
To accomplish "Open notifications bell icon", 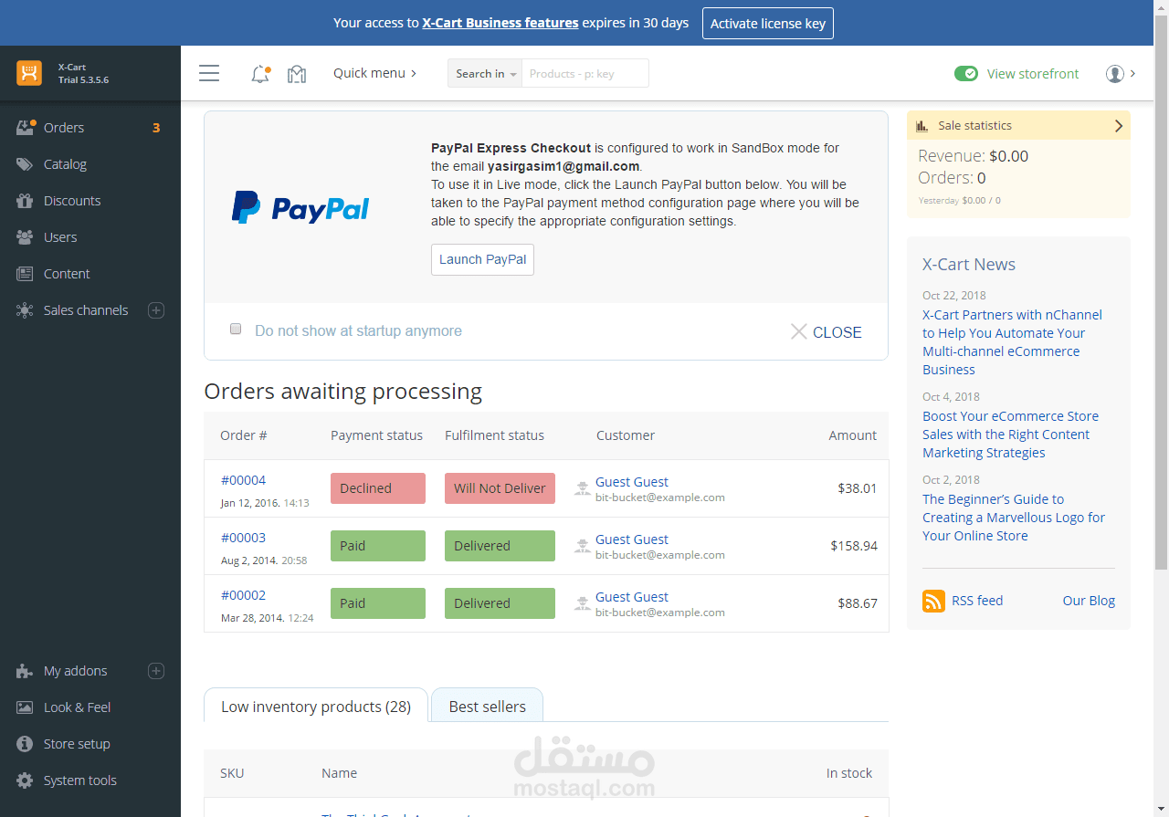I will (x=260, y=74).
